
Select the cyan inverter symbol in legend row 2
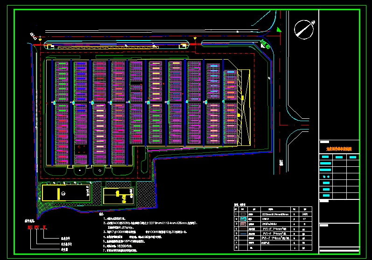click(x=243, y=219)
